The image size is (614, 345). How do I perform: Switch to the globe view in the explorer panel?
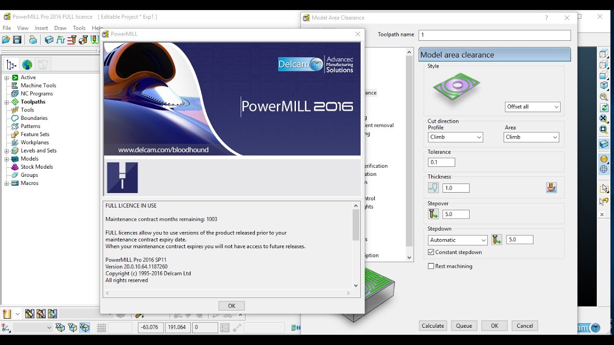[x=27, y=64]
